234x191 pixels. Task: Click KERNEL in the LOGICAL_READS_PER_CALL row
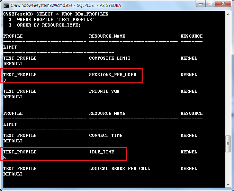(x=189, y=168)
